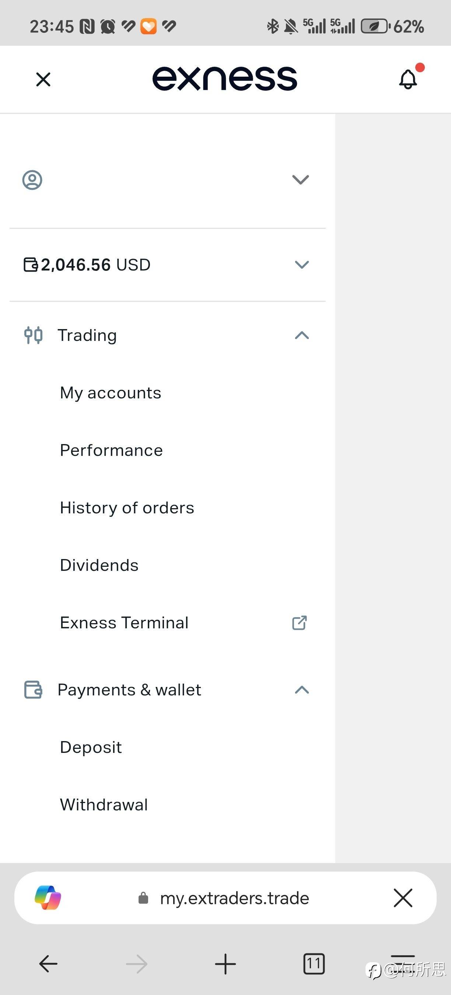Expand the 2,046.56 USD balance dropdown

point(301,265)
